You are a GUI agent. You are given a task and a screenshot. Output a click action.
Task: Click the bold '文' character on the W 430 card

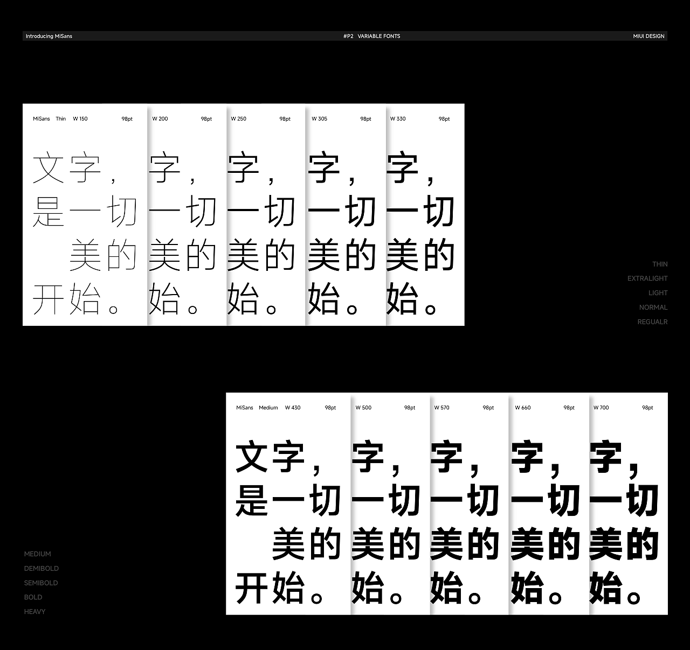tap(252, 457)
